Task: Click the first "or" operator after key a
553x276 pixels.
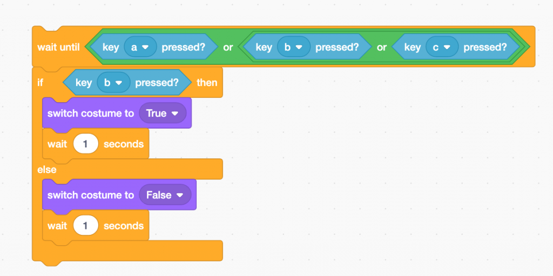Action: [228, 47]
